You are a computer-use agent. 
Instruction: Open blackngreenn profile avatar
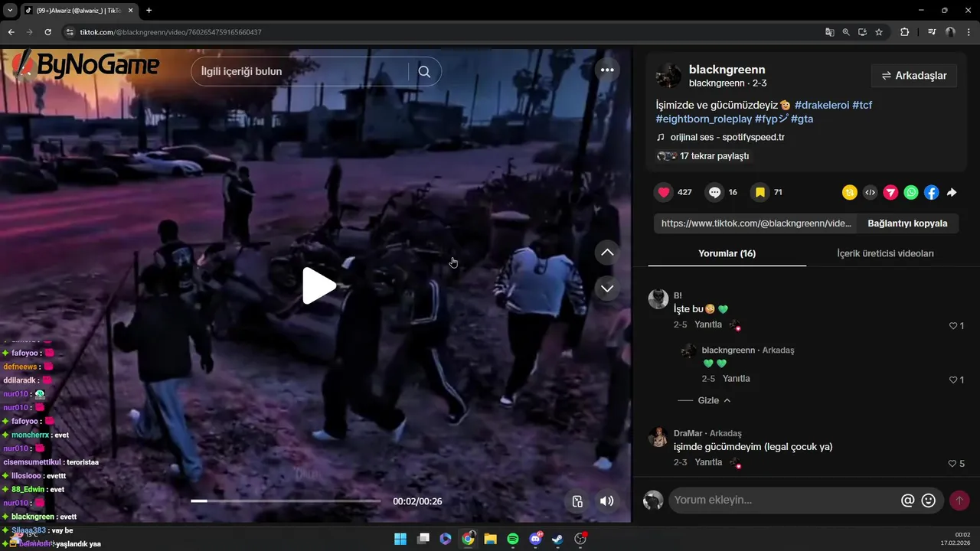coord(668,76)
